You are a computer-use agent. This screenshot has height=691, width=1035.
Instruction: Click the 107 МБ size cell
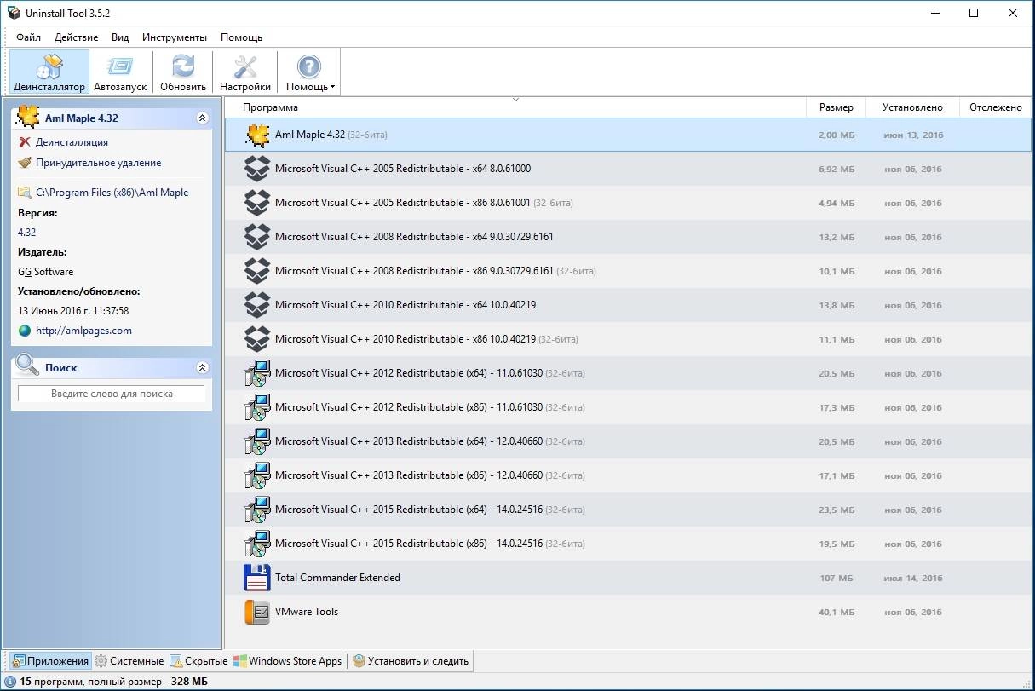837,579
